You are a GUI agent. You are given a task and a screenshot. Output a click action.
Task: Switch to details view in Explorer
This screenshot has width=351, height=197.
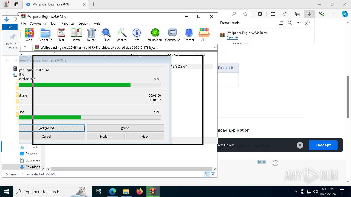pos(207,174)
